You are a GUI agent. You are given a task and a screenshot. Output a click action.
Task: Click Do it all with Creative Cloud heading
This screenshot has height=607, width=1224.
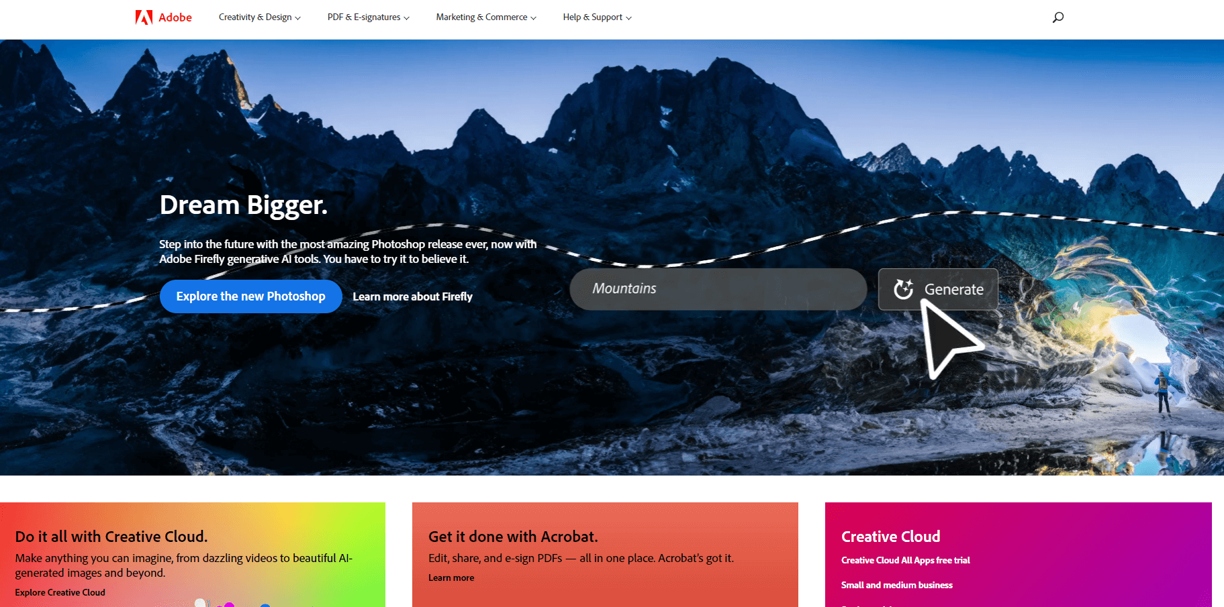click(111, 537)
